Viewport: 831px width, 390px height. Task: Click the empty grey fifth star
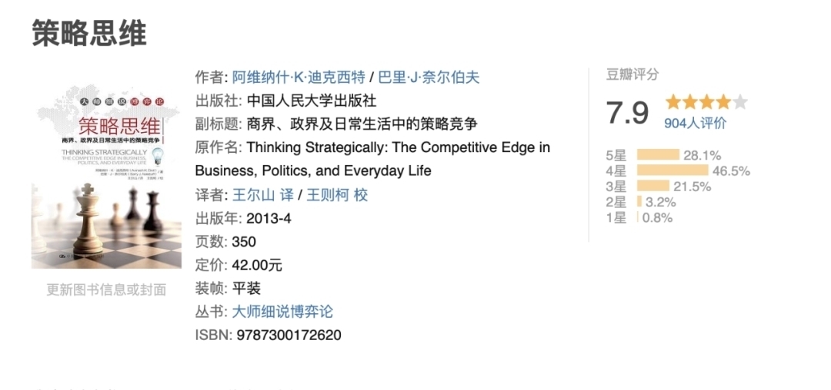[x=740, y=103]
